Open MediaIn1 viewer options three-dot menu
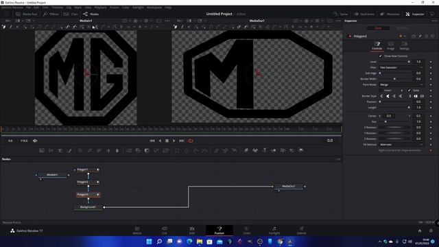Screen dimensions: 439x247 167,21
